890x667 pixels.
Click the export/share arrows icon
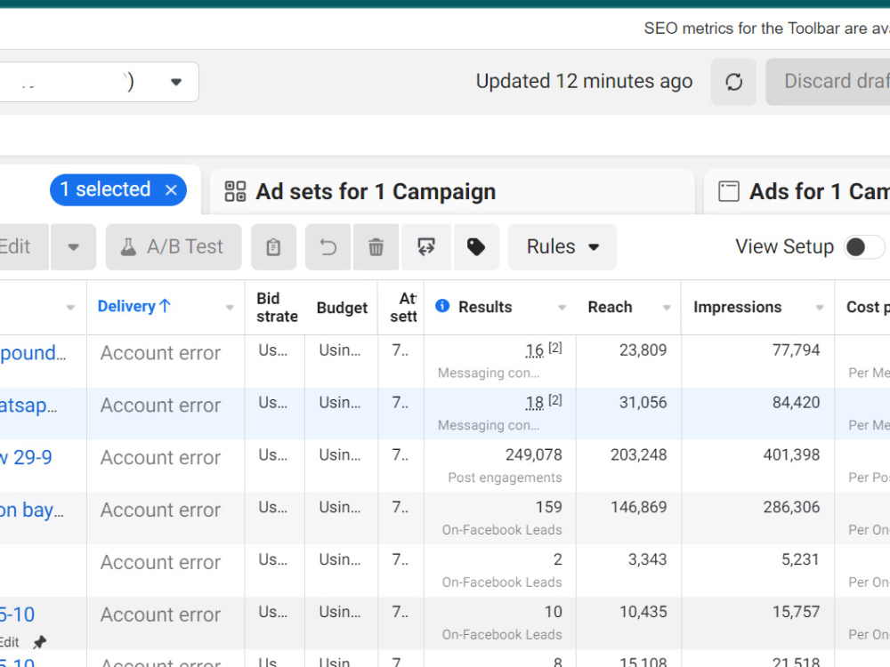pyautogui.click(x=426, y=247)
